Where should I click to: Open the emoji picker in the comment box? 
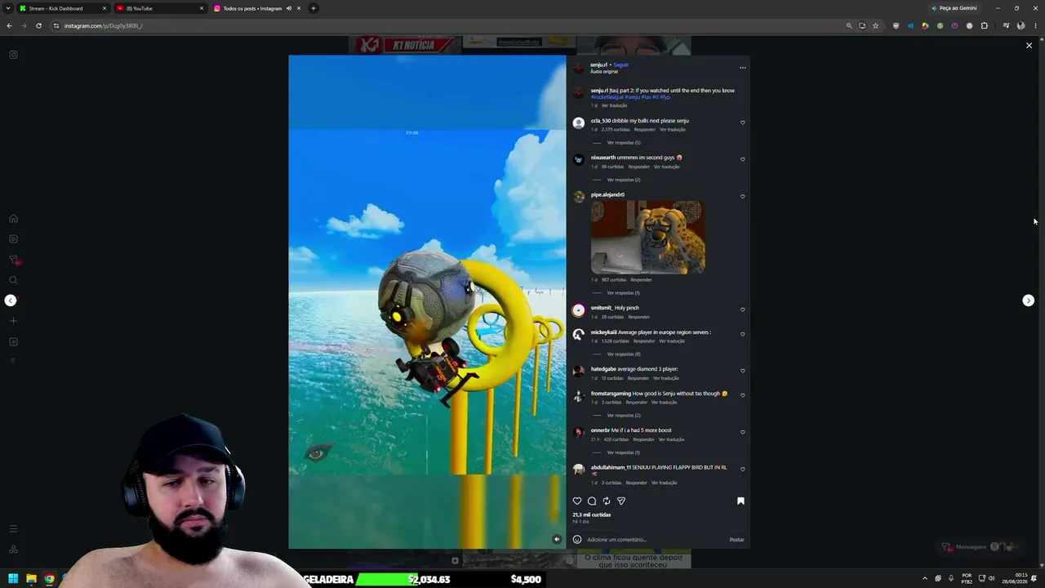(x=577, y=539)
